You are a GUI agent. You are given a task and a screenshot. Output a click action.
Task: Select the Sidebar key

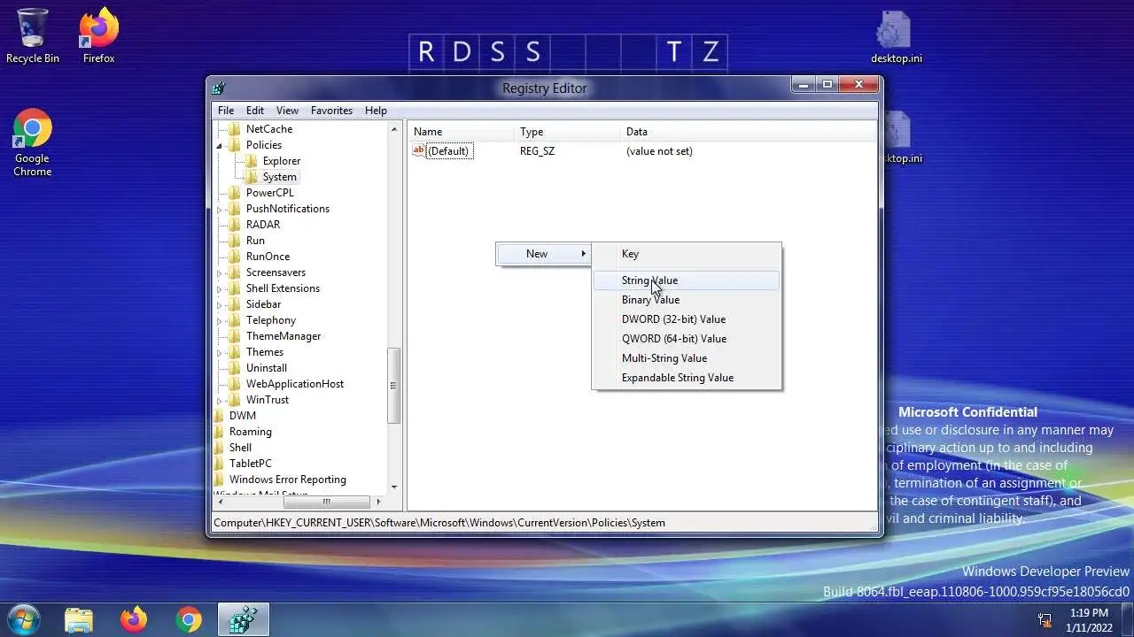tap(263, 304)
